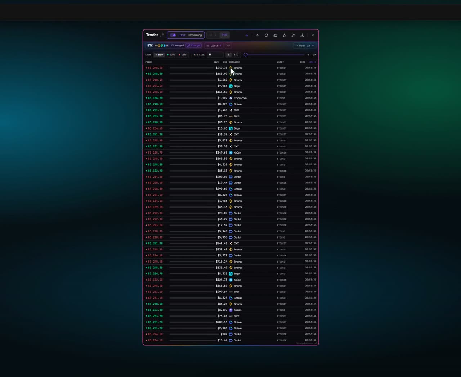Viewport: 461px width, 377px height.
Task: Click the 83,186.70 price in Crypto.com row
Action: [155, 98]
